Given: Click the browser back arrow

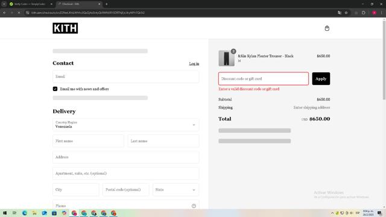Looking at the screenshot, I should point(4,13).
